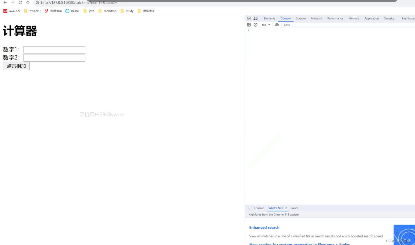Screen dimensions: 415x245
Task: Click the rabbitmq bookmark folder icon
Action: pyautogui.click(x=100, y=11)
